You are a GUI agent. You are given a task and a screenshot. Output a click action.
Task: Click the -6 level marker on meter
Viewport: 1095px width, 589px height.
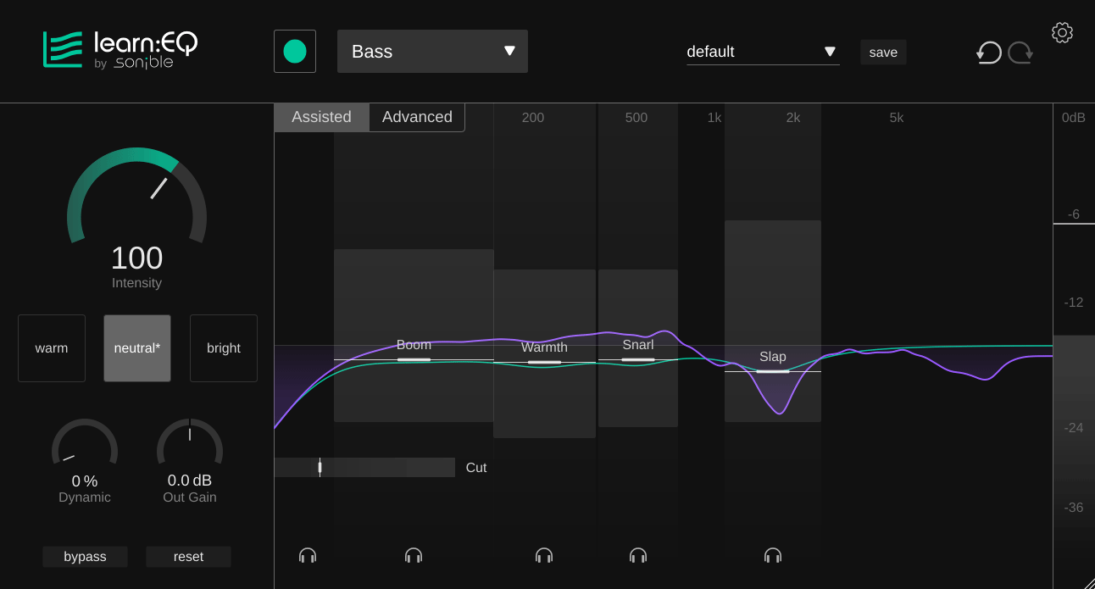click(x=1073, y=214)
